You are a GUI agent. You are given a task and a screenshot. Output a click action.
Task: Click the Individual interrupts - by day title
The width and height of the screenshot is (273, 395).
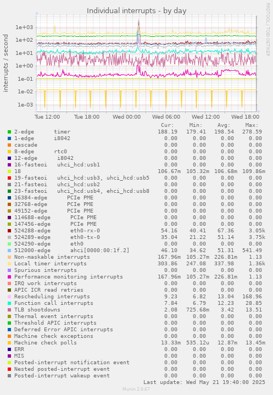pyautogui.click(x=136, y=11)
